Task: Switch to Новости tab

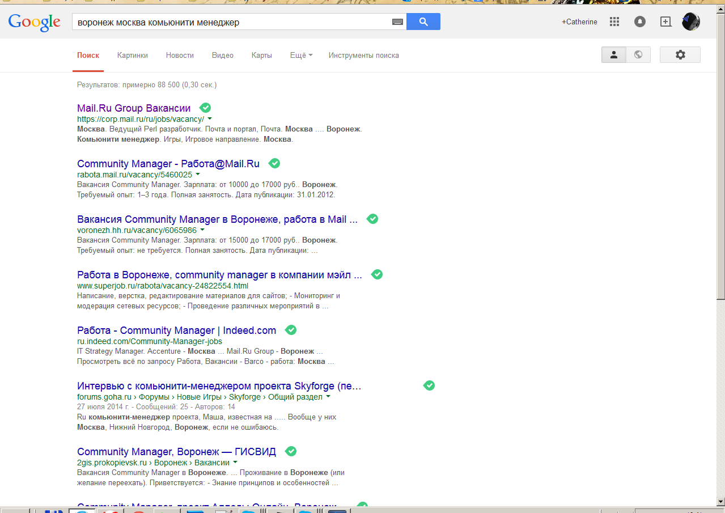Action: click(180, 56)
